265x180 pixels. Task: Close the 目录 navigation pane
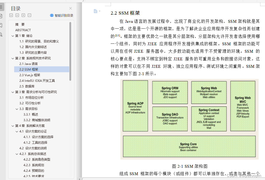(70, 8)
